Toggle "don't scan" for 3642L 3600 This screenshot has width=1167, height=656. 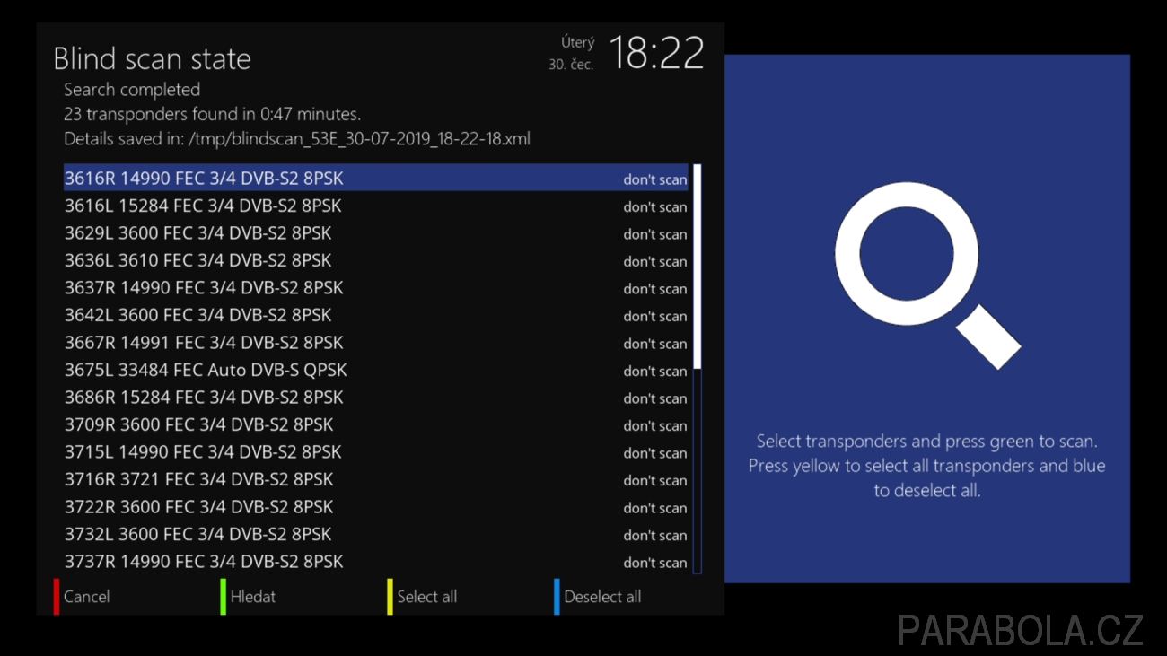point(655,317)
